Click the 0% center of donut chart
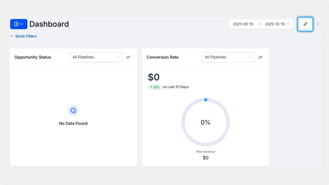329x185 pixels. (x=206, y=123)
